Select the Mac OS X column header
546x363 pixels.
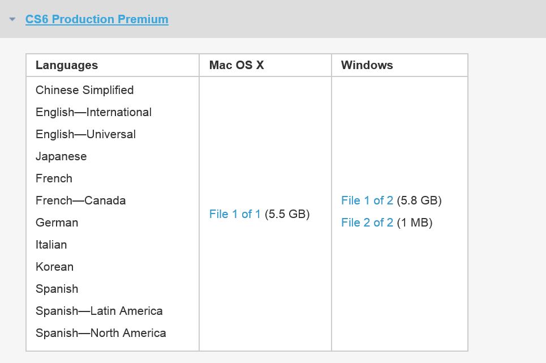tap(235, 65)
